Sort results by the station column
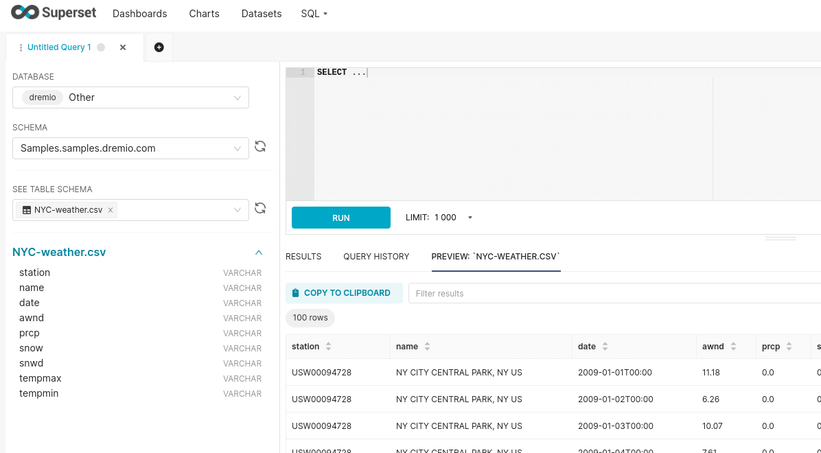821x453 pixels. click(329, 346)
